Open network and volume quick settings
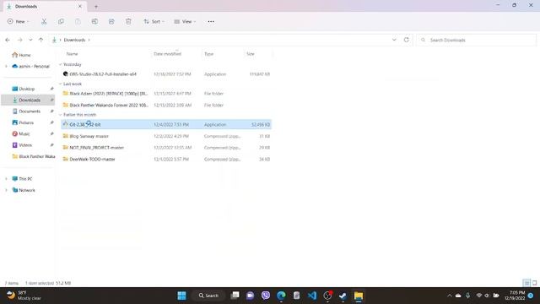The height and width of the screenshot is (304, 540). coord(487,296)
